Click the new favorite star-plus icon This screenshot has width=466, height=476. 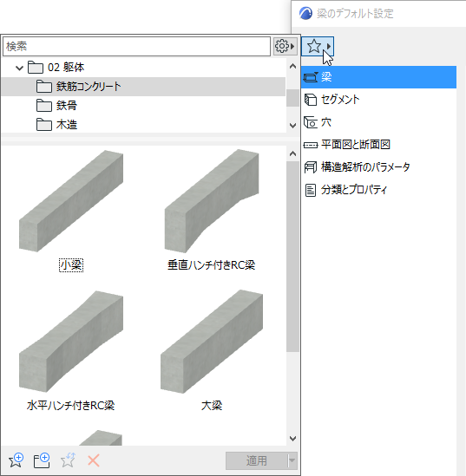point(16,460)
